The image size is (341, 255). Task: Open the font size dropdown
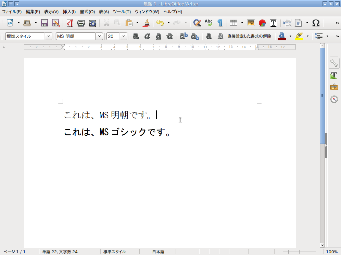pyautogui.click(x=124, y=36)
